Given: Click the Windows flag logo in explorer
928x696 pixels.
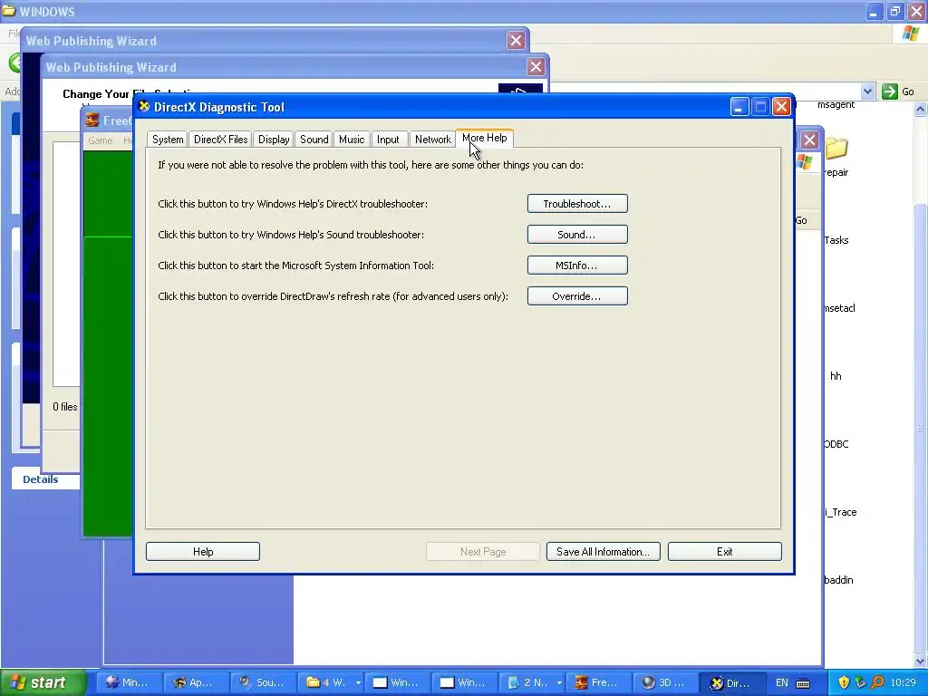Looking at the screenshot, I should click(911, 34).
